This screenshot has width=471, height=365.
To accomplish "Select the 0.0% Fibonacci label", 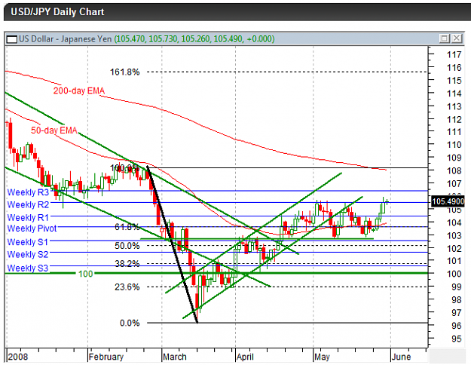I will pyautogui.click(x=130, y=323).
